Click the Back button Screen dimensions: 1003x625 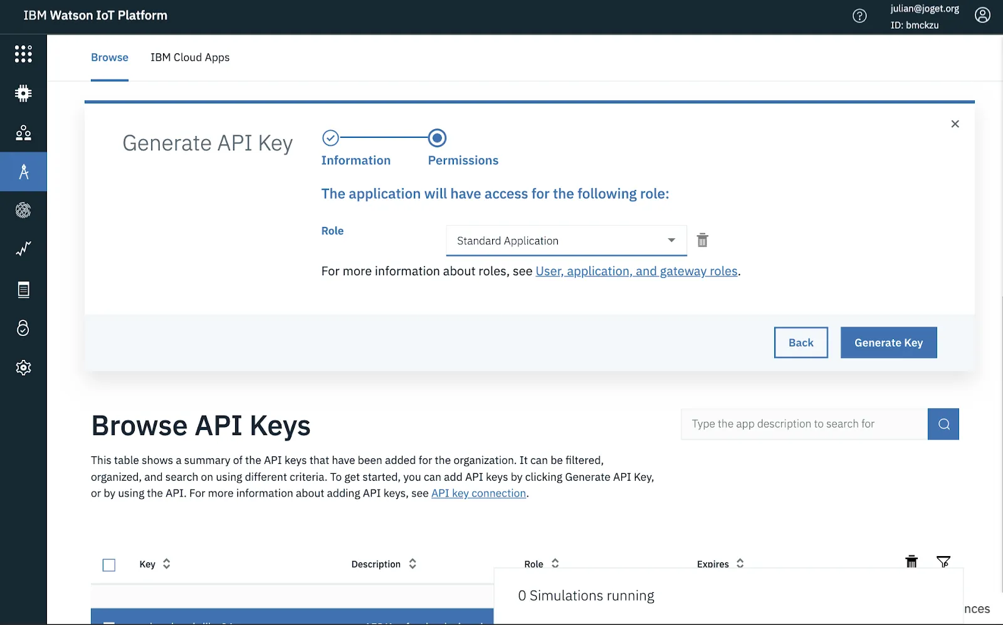click(x=801, y=343)
